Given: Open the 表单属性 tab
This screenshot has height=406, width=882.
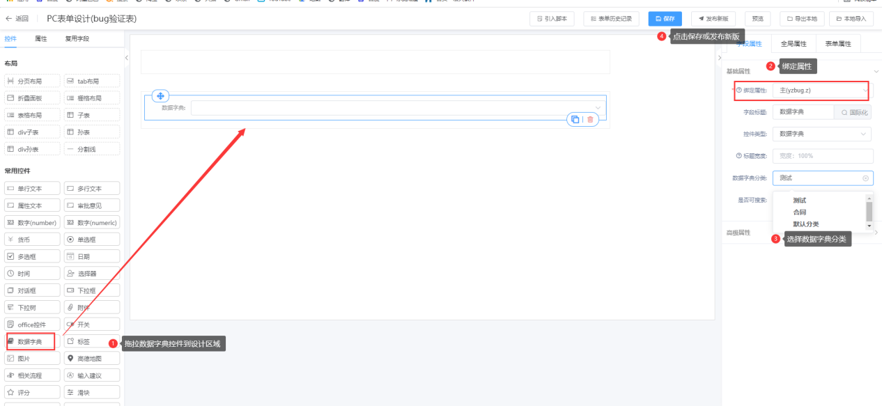Looking at the screenshot, I should (x=838, y=43).
